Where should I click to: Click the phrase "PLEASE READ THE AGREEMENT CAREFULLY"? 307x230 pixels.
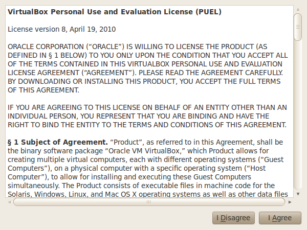pos(212,73)
